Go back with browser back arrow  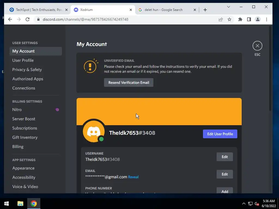click(10, 19)
